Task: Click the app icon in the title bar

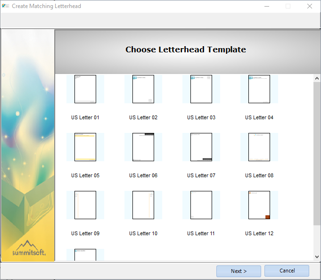Action: point(5,6)
